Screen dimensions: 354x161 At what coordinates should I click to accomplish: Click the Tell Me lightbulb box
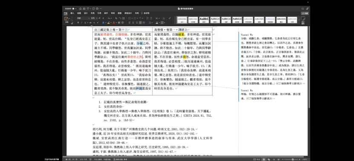(145, 13)
